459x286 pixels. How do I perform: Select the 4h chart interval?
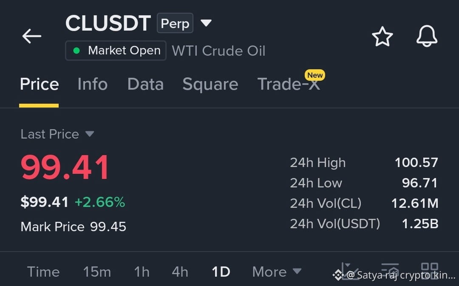[180, 272]
